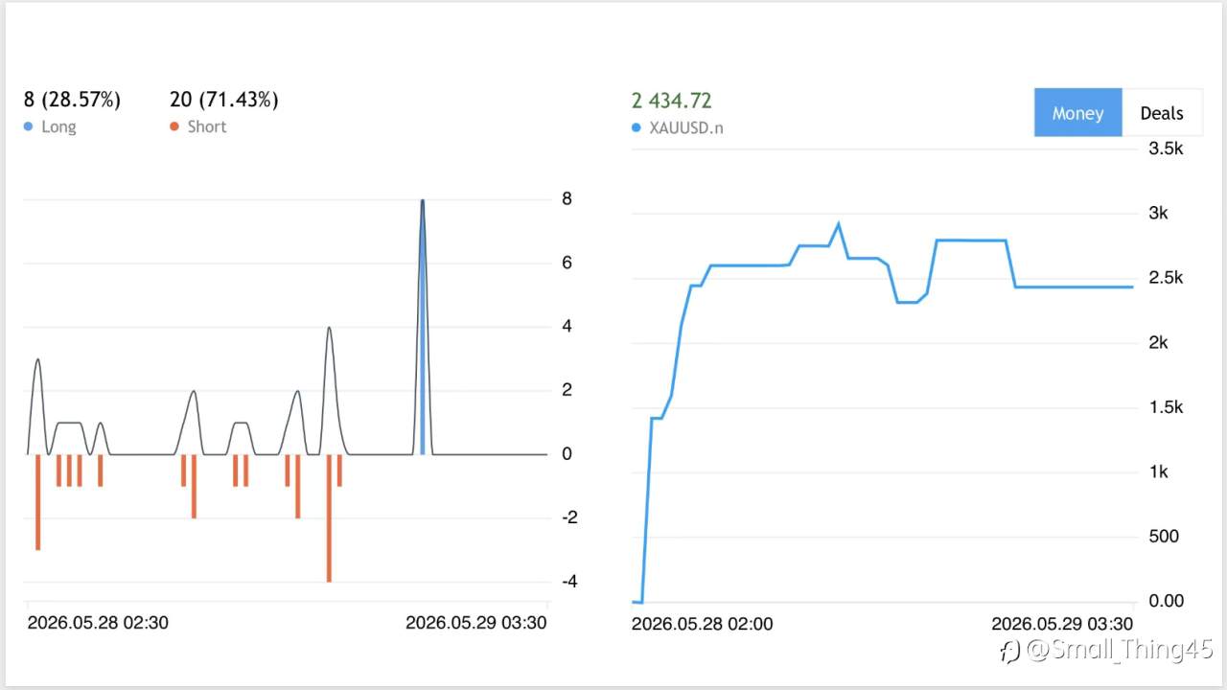The image size is (1227, 690).
Task: Click the 8 (28.57%) long count
Action: pyautogui.click(x=72, y=99)
